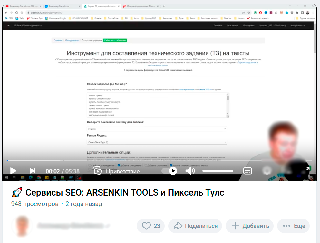
Task: Select the Сервис ТЗ для копирайтеров tab
Action: pyautogui.click(x=102, y=6)
